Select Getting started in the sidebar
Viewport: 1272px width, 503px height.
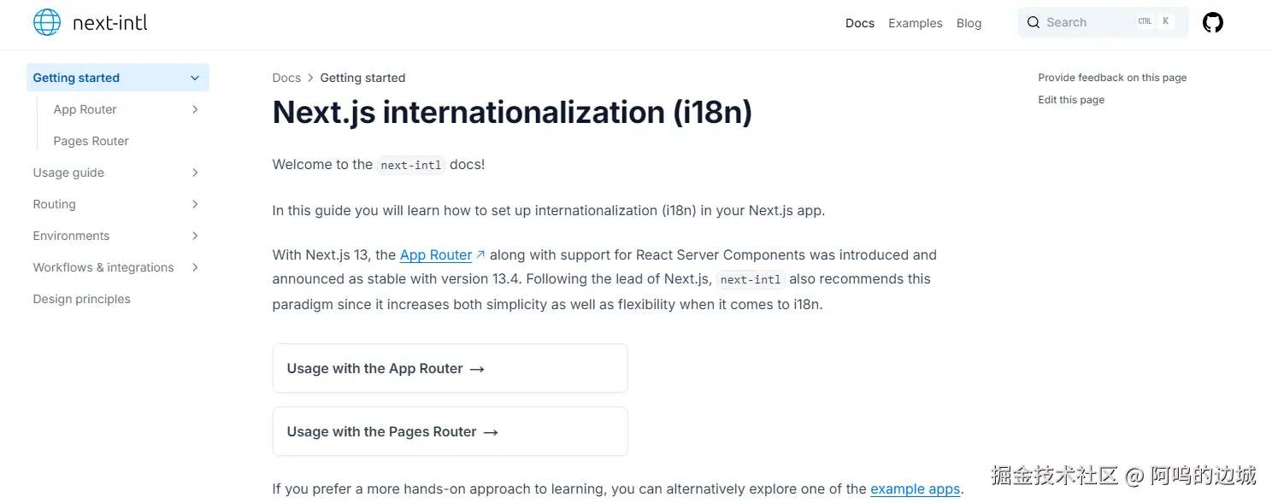pyautogui.click(x=118, y=78)
